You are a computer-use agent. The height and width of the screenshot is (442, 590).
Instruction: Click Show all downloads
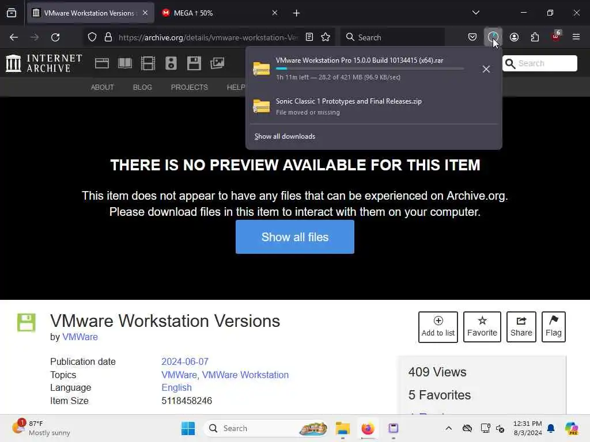click(x=285, y=136)
